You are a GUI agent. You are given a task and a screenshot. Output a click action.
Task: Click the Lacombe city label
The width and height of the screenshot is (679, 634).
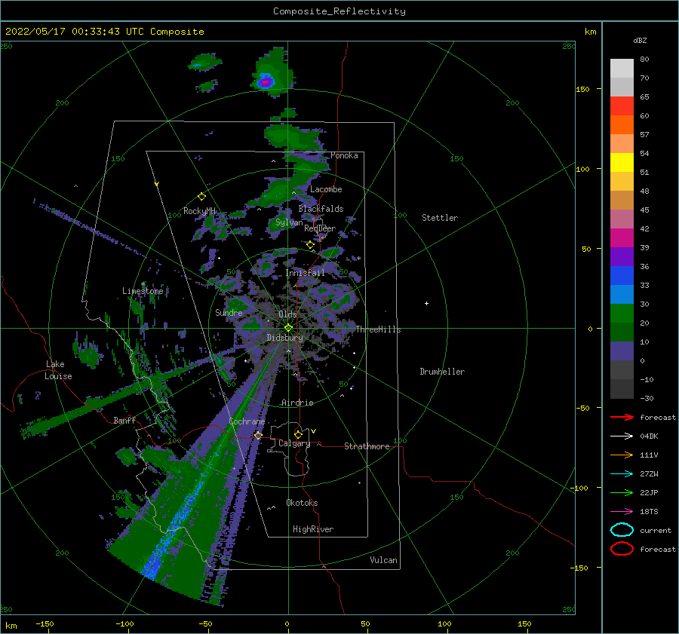[x=326, y=189]
